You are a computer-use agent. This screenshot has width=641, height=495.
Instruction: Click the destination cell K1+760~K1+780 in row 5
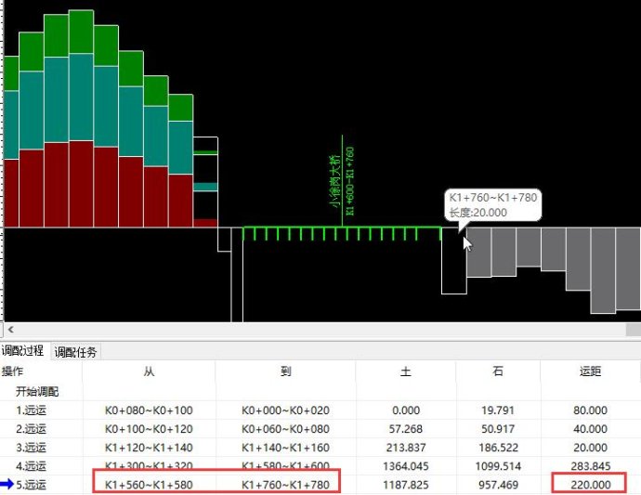(x=286, y=484)
